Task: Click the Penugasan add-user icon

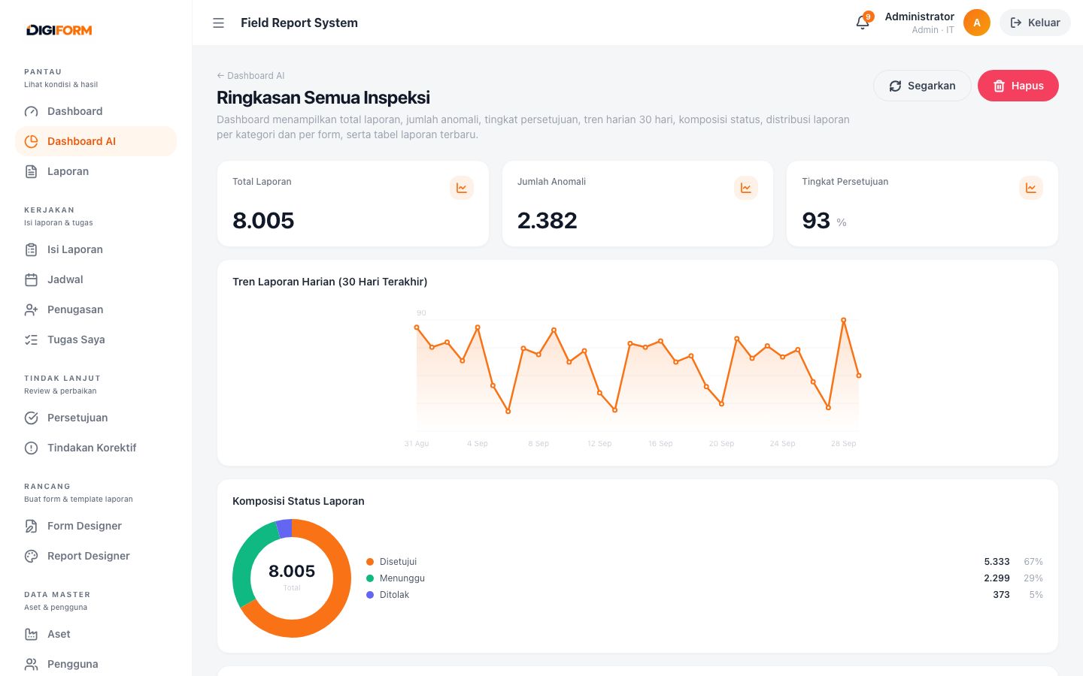Action: click(31, 309)
